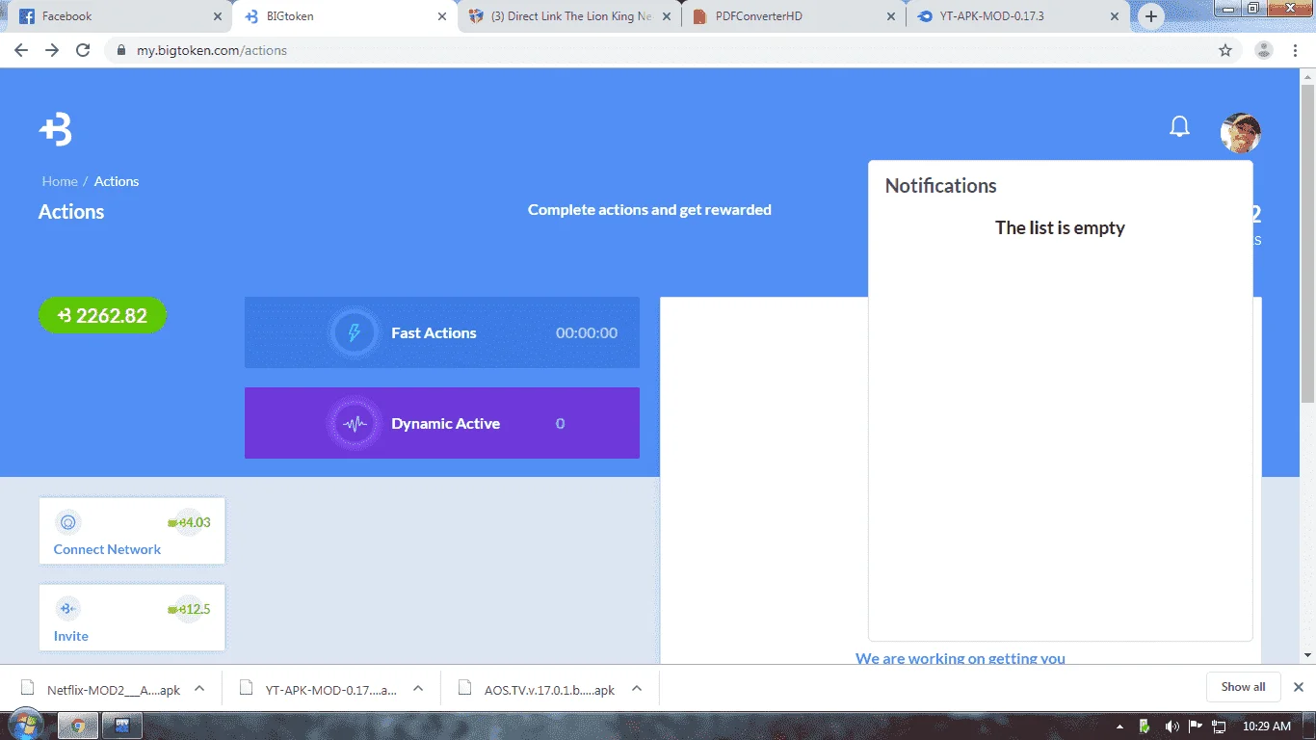
Task: Go back with browser back arrow
Action: [x=20, y=50]
